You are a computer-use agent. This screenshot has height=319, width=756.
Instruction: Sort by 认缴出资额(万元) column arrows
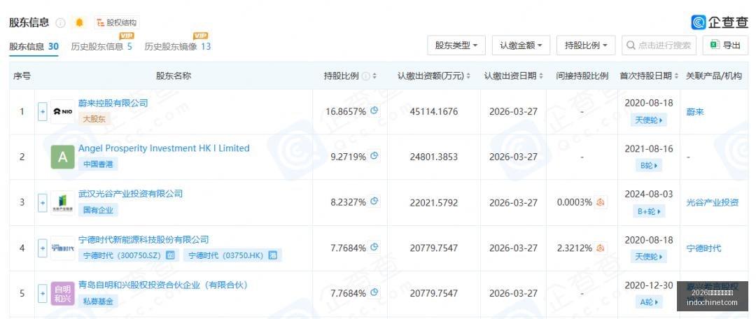(x=468, y=76)
